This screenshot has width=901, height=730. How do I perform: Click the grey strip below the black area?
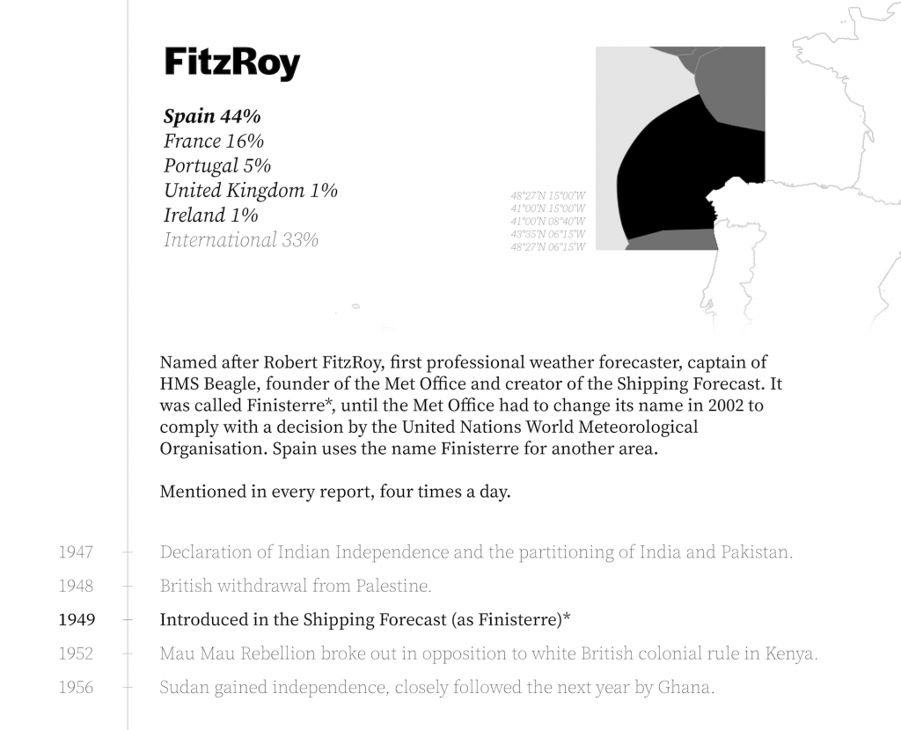point(672,240)
